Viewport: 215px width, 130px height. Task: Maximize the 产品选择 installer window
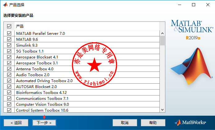[x=194, y=5]
